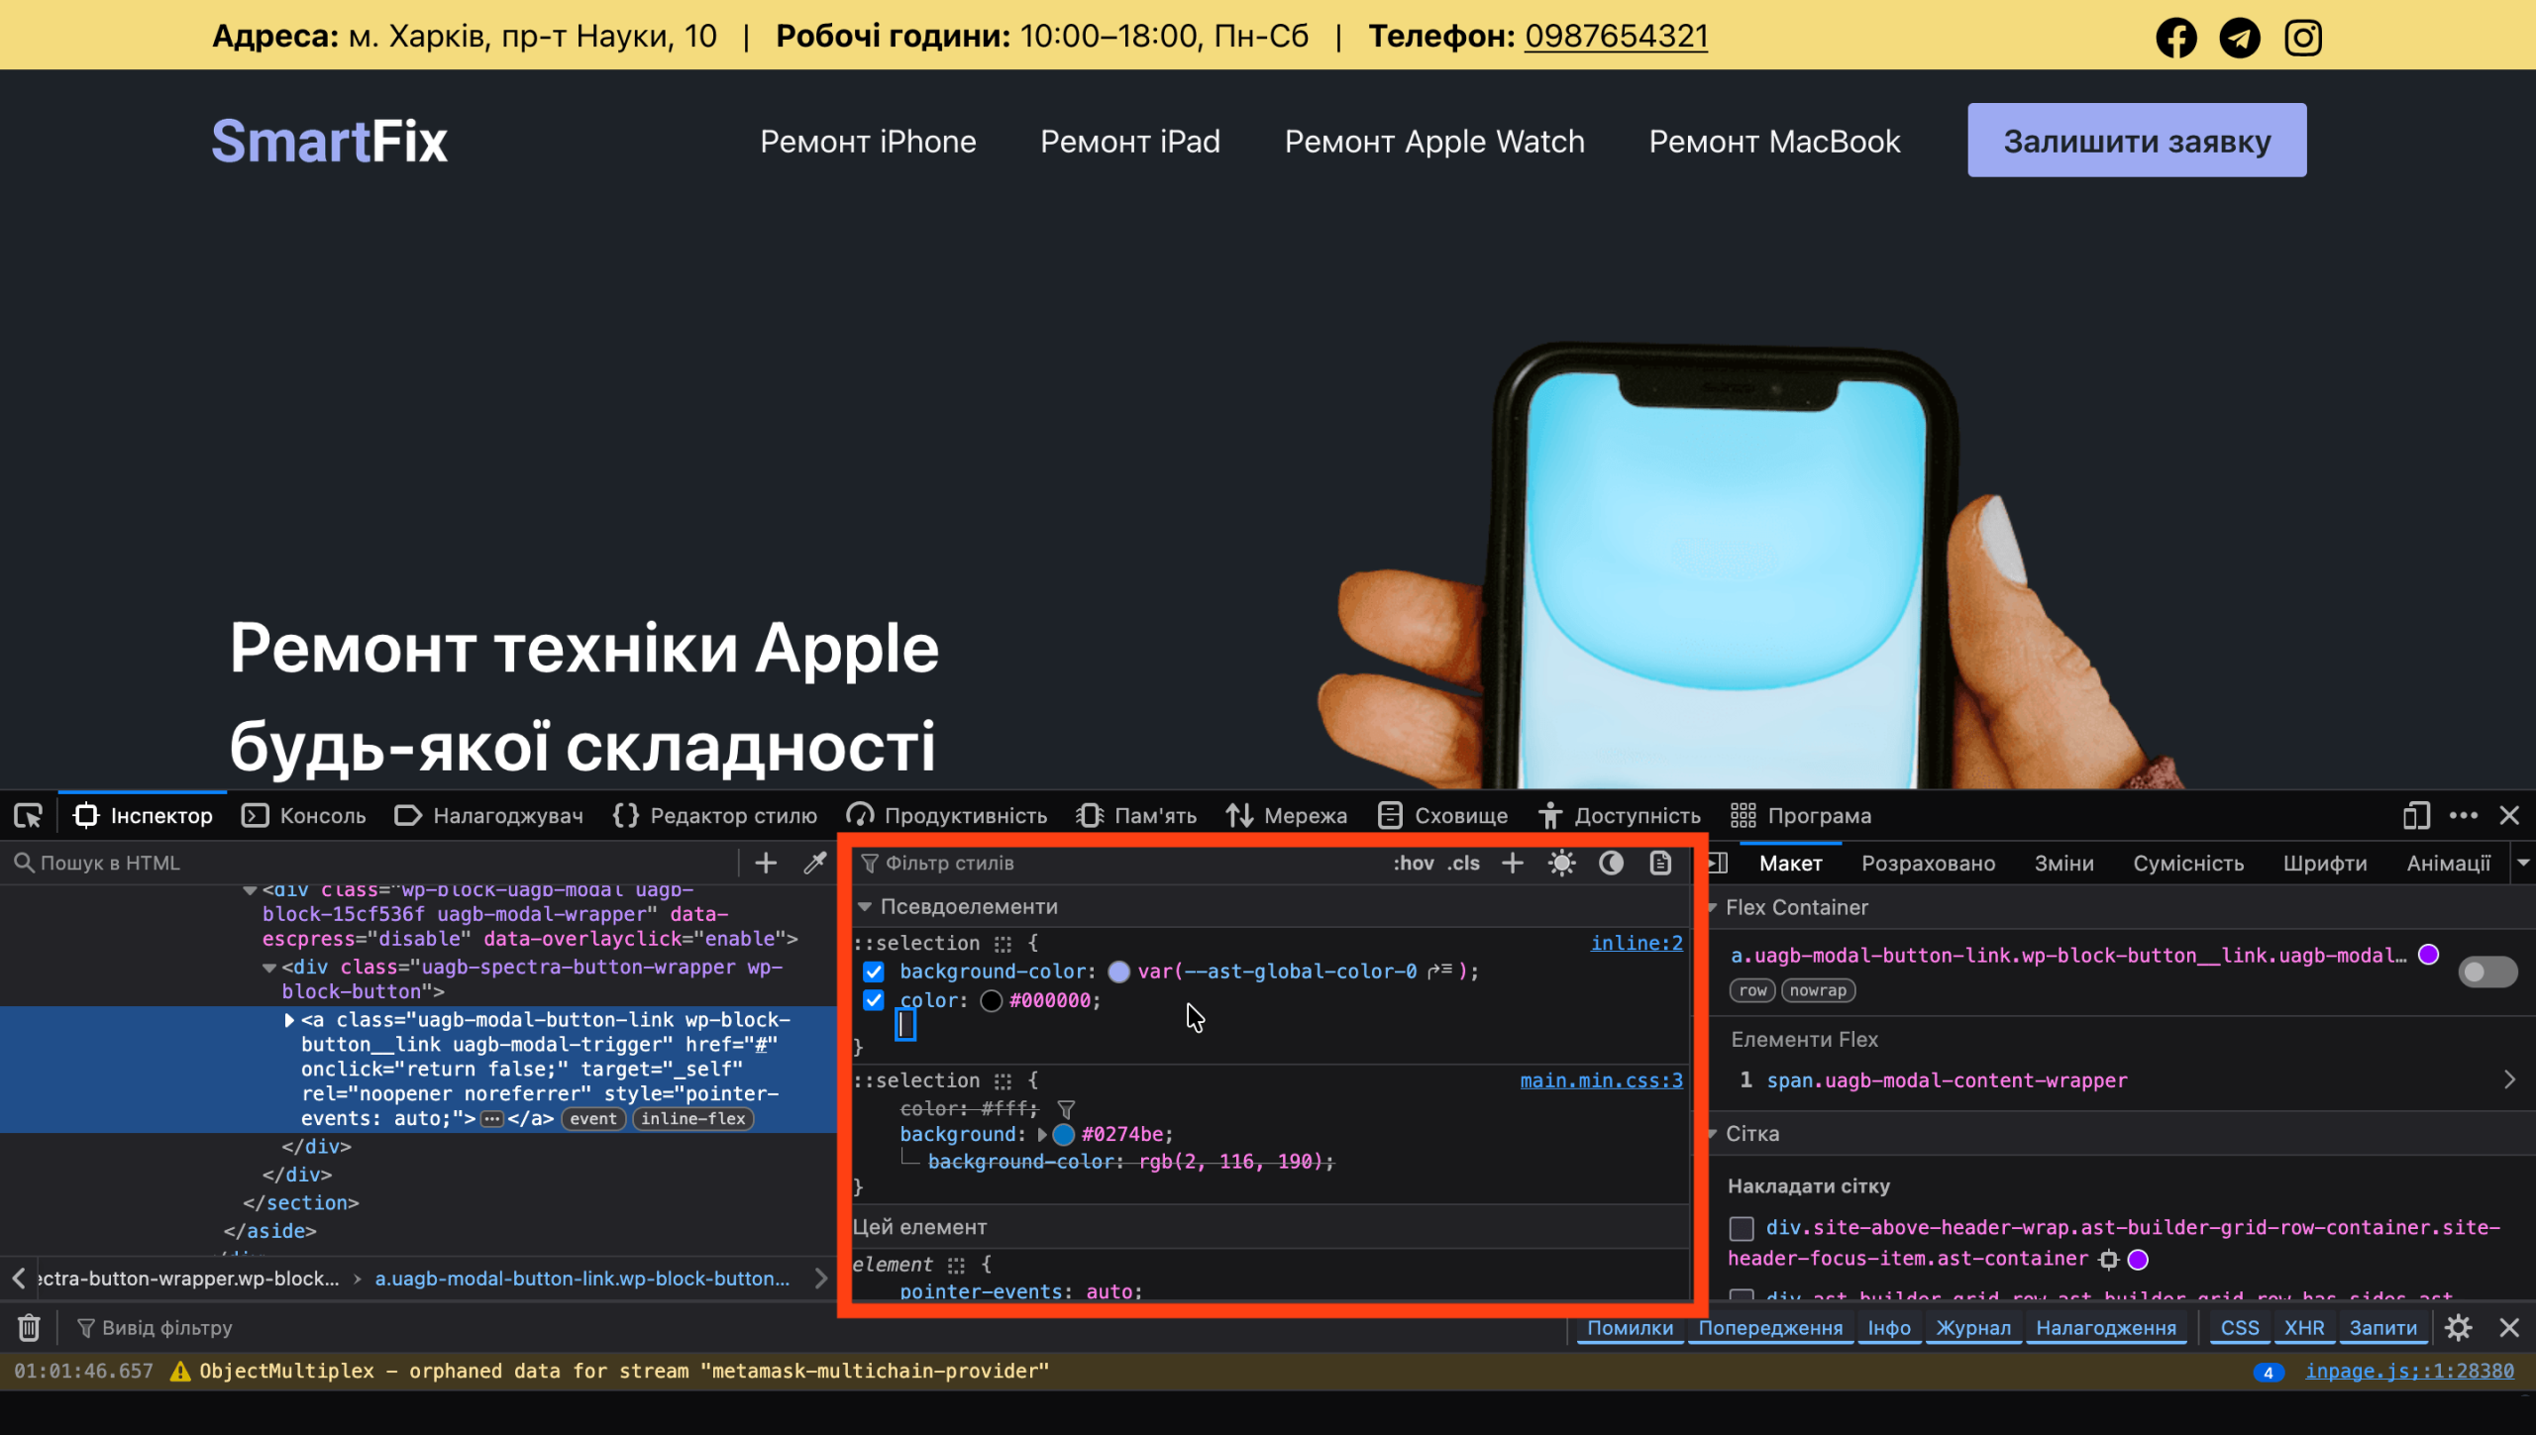Toggle the flex container overlay switch
Screen dimensions: 2536x1435
point(2486,972)
